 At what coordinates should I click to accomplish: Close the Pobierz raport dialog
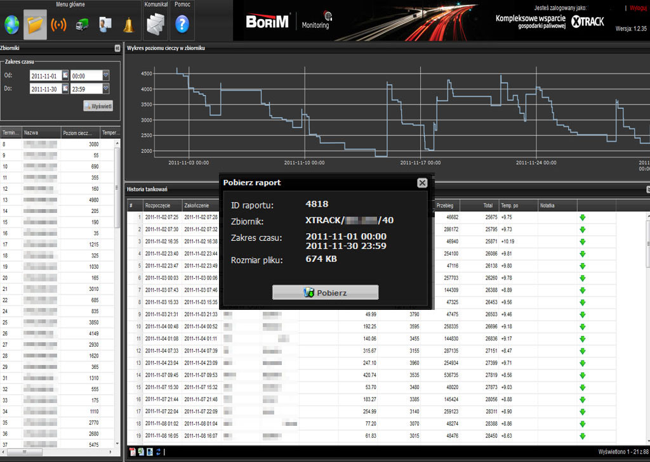click(422, 183)
